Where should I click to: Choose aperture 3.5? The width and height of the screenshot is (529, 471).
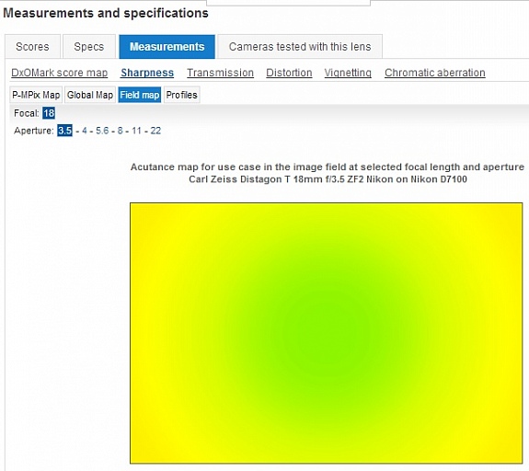coord(64,131)
